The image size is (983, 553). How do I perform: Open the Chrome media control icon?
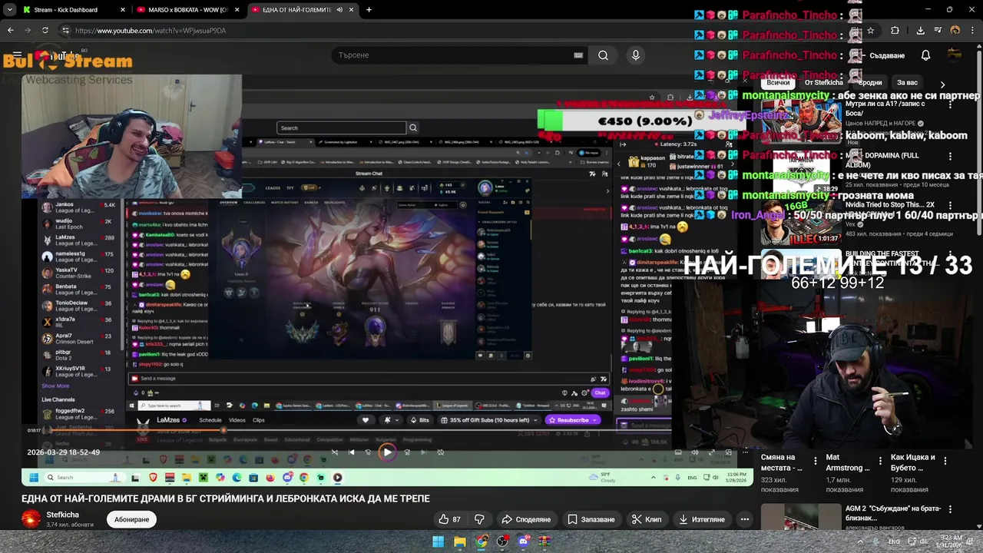click(x=937, y=31)
